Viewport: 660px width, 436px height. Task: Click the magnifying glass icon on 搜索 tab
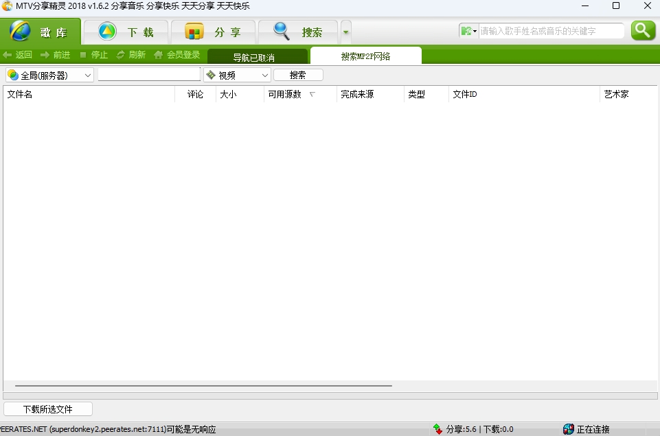click(281, 31)
